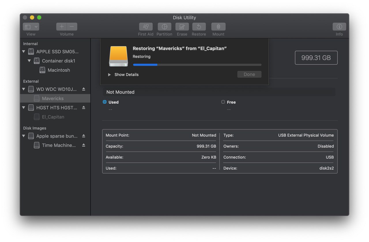Click the Available Zero KB value
The height and width of the screenshot is (242, 369).
(209, 157)
